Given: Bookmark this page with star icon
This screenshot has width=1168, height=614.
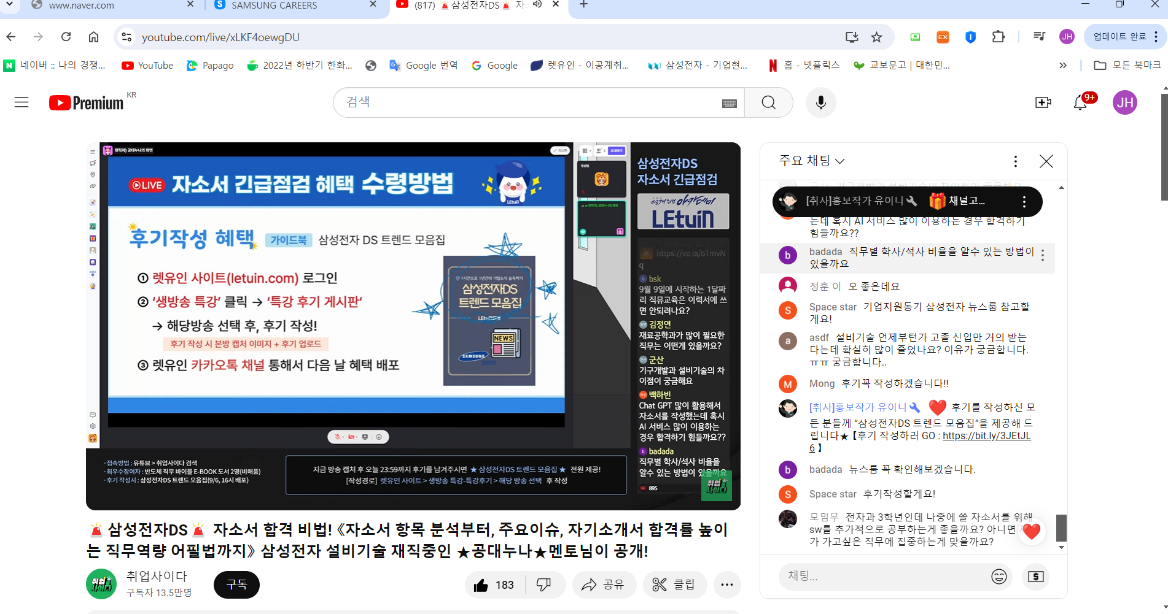Looking at the screenshot, I should coord(876,37).
